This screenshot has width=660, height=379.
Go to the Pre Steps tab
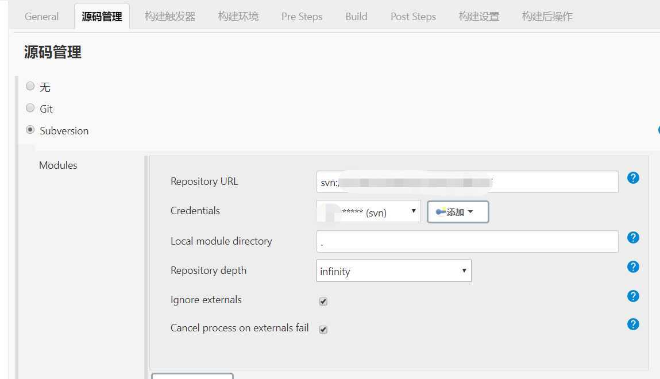(x=302, y=17)
